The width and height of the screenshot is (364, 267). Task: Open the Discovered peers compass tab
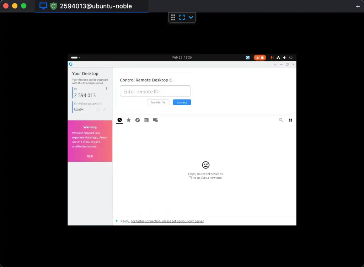[138, 120]
